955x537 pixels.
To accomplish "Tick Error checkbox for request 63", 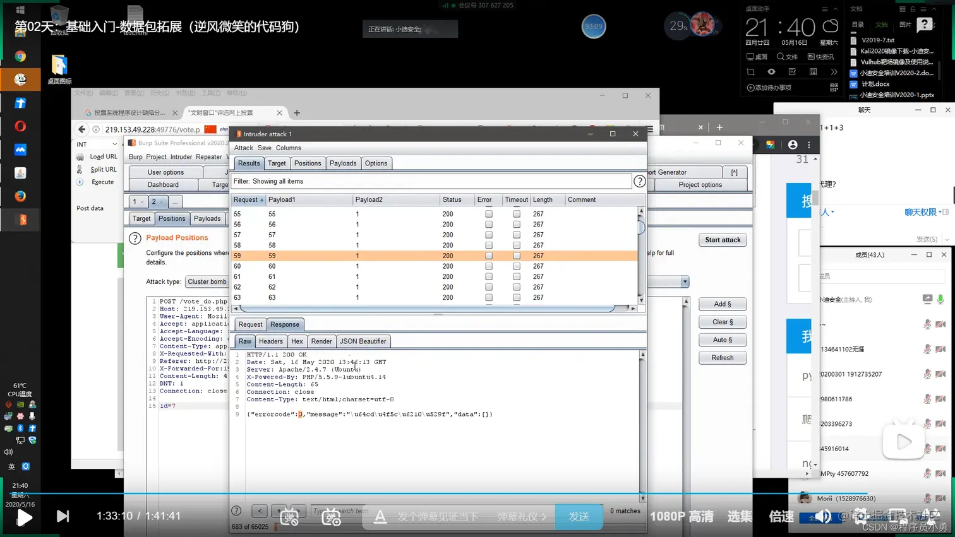I will 489,297.
